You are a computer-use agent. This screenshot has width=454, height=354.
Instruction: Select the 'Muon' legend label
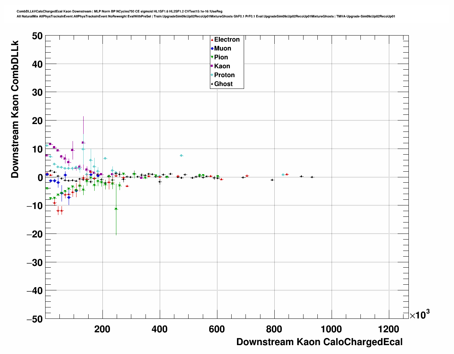coord(223,48)
